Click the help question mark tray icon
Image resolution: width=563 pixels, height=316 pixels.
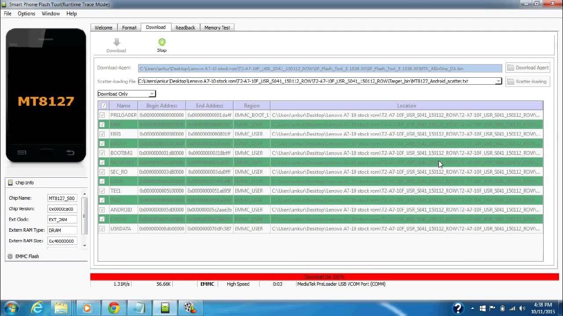click(458, 308)
